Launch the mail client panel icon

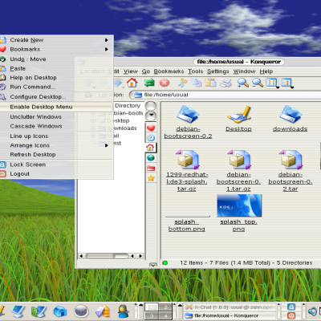(103, 311)
